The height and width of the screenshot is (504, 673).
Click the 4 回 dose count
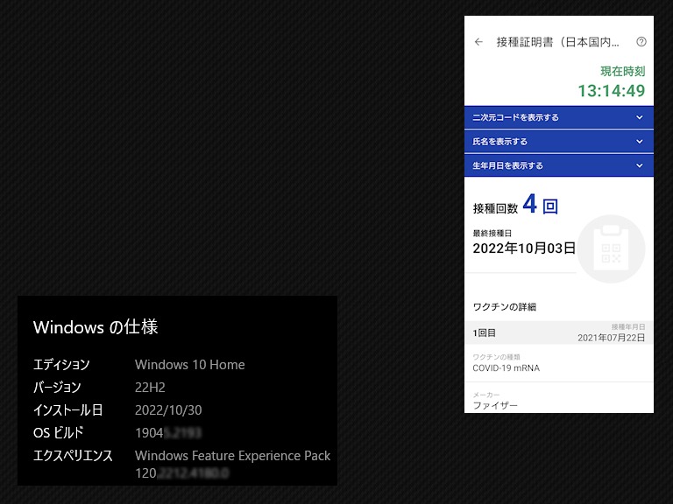pos(541,205)
